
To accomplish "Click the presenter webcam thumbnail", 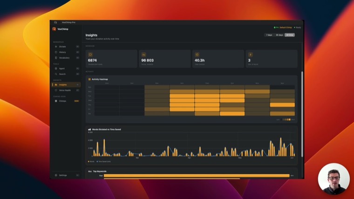I will (334, 178).
